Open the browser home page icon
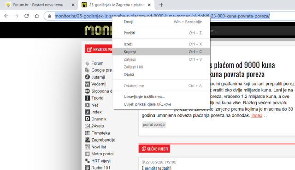The width and height of the screenshot is (295, 170). [x=37, y=16]
